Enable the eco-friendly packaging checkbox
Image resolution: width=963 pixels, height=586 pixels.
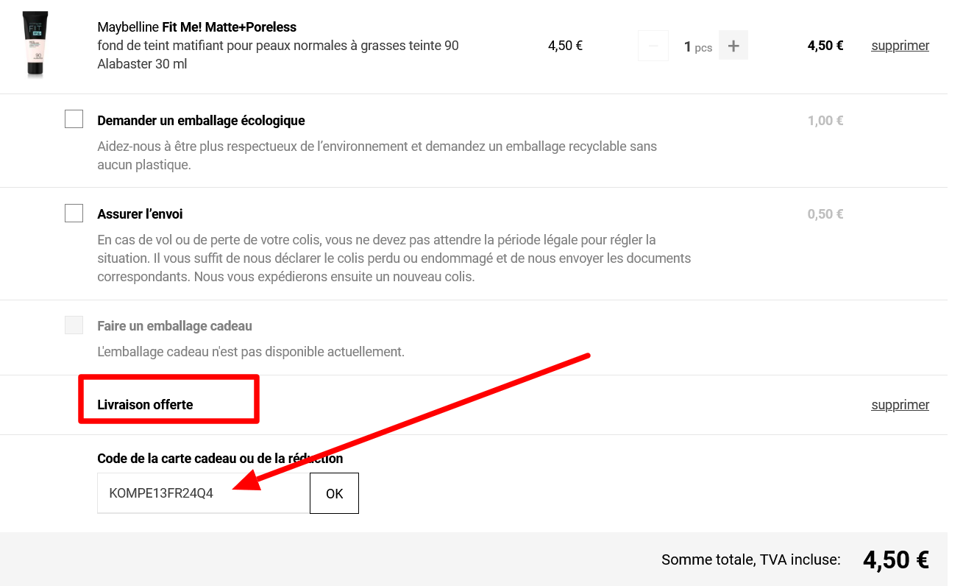[74, 119]
